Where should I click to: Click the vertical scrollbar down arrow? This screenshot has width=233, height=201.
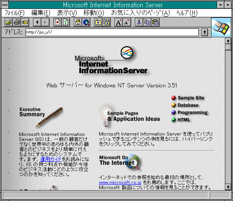coord(228,187)
